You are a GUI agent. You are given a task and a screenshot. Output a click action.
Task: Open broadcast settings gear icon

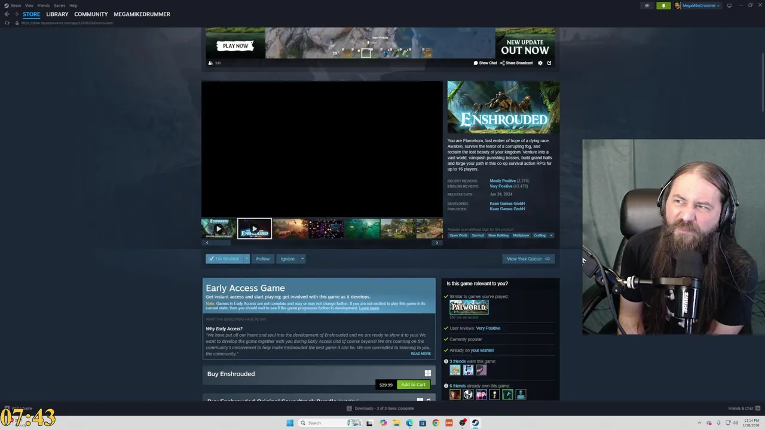[540, 63]
